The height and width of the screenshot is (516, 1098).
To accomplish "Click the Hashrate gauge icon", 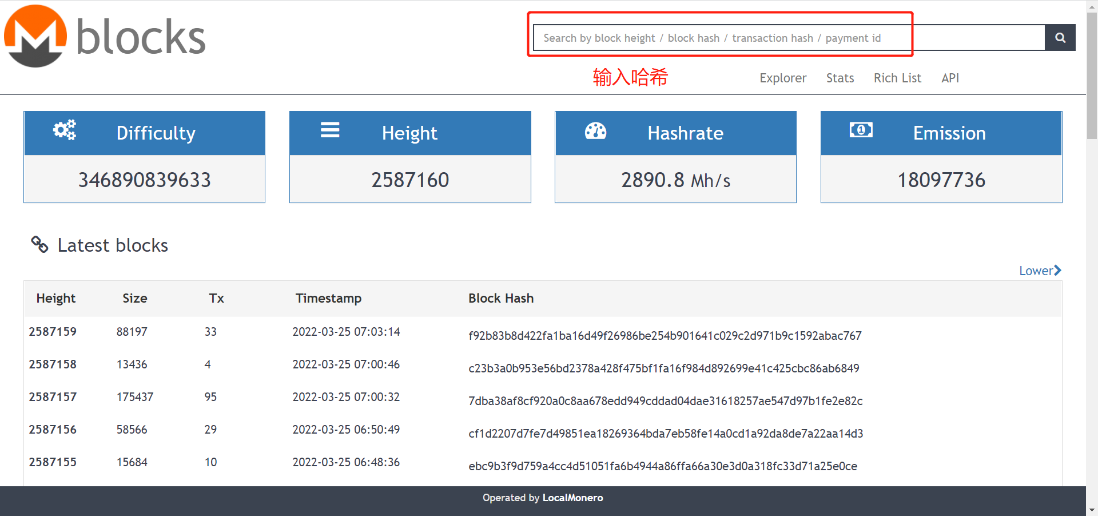I will (x=595, y=131).
